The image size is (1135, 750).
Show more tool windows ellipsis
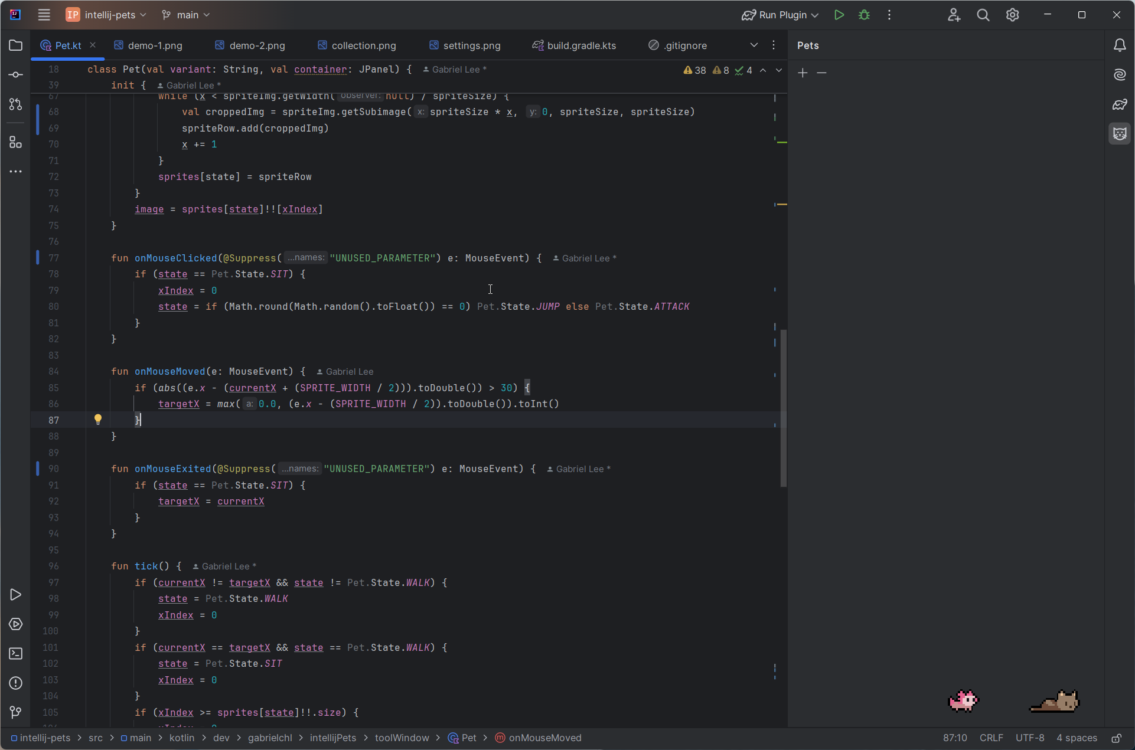pyautogui.click(x=16, y=172)
